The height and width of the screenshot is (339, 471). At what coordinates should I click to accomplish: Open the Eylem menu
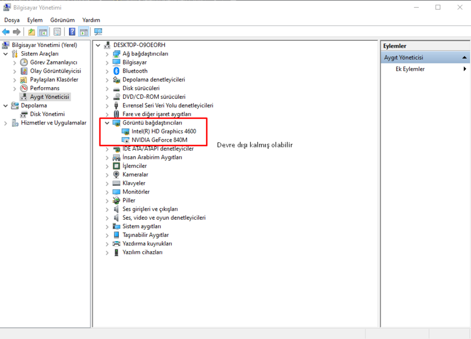click(x=35, y=20)
